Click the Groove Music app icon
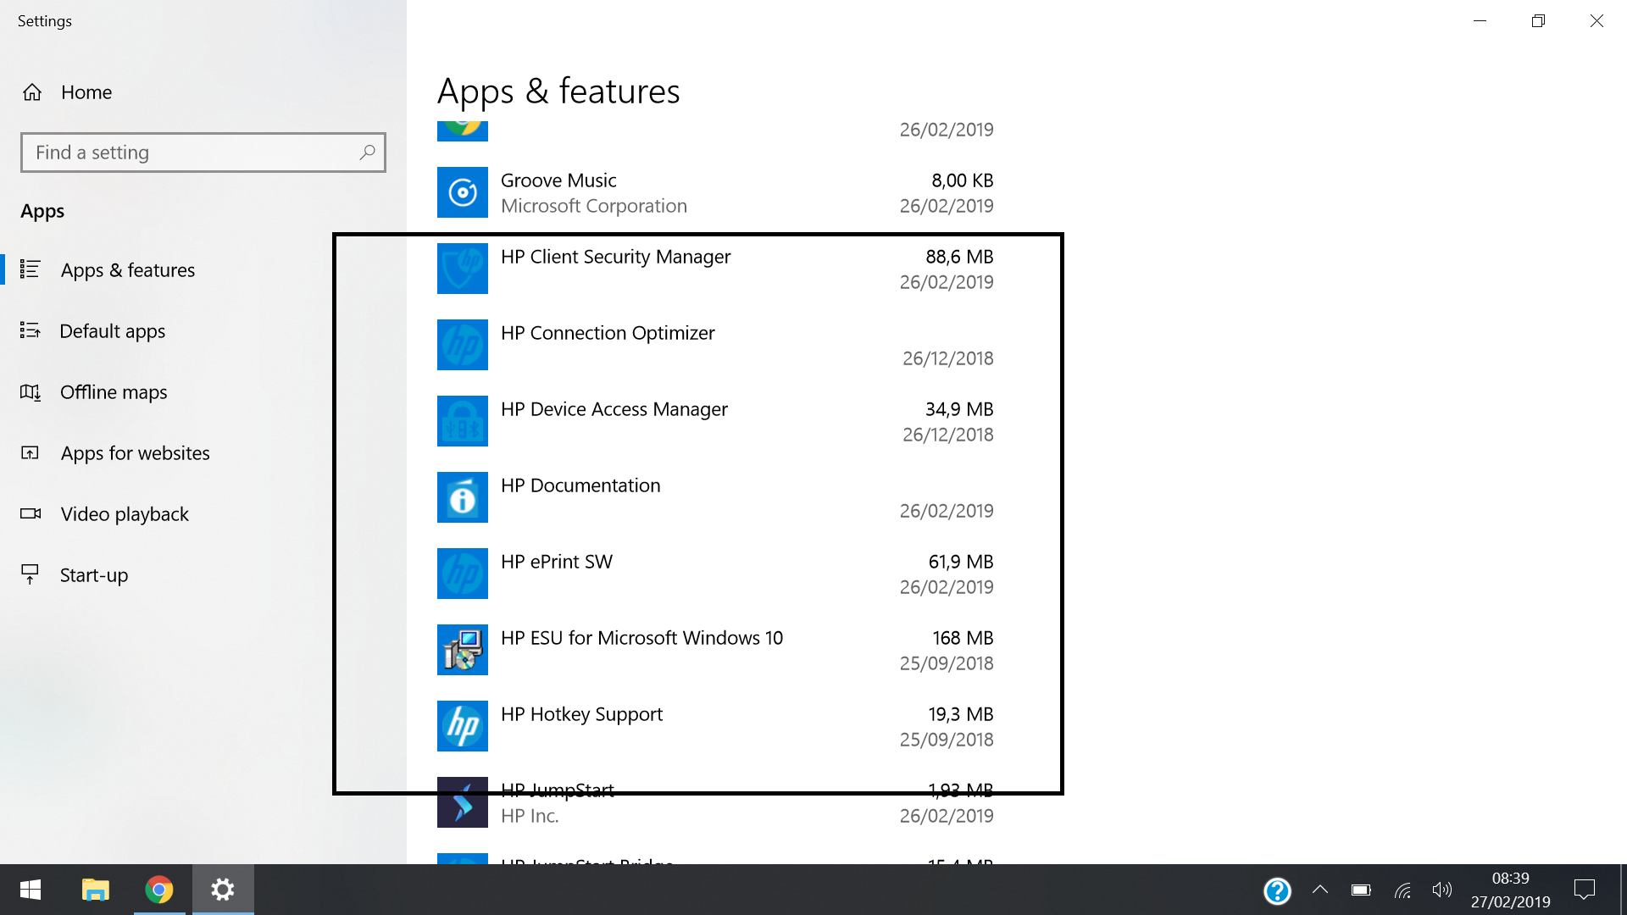The width and height of the screenshot is (1627, 915). (x=462, y=192)
